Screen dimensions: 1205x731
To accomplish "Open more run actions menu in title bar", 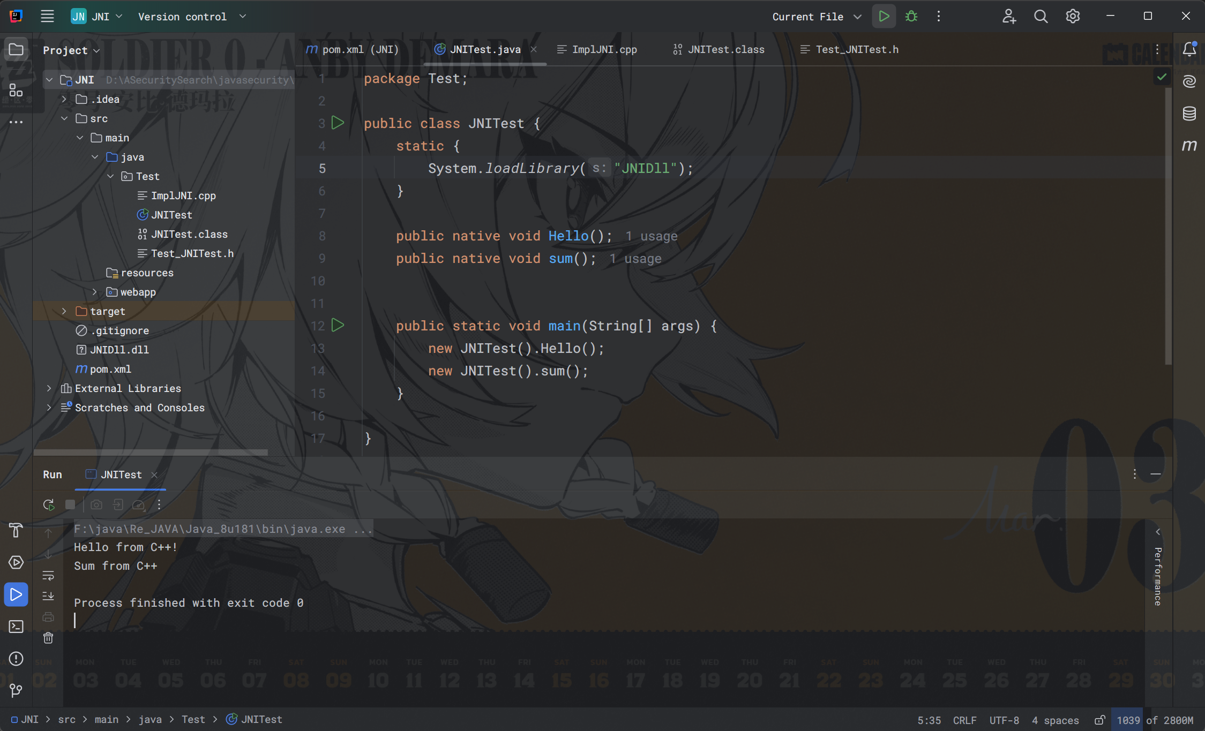I will (939, 16).
